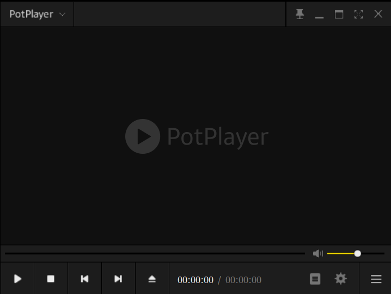Stop playback with the stop button
391x294 pixels.
point(51,279)
